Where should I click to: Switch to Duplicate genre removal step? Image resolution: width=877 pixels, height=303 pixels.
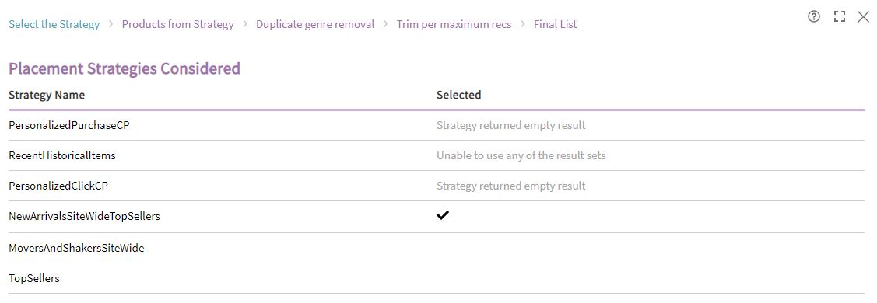(315, 24)
